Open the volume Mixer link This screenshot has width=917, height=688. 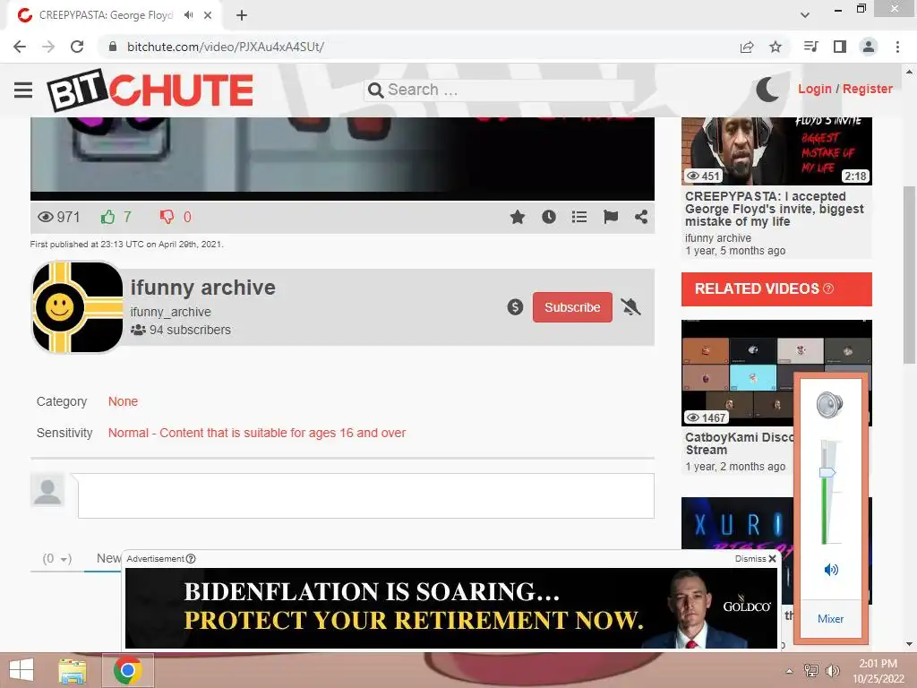pyautogui.click(x=830, y=618)
